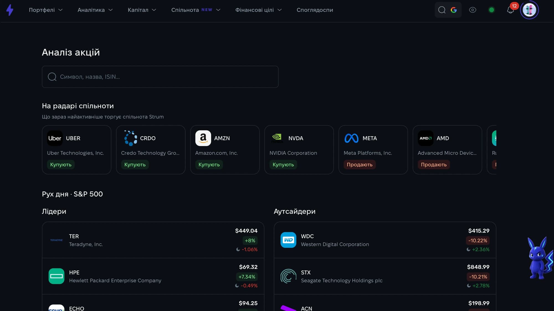Click Купують tag on UBER card

[61, 164]
